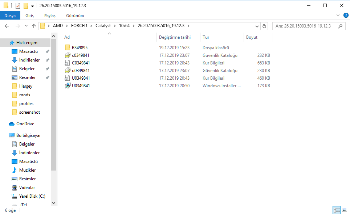Open the Paylaş ribbon tab
350x214 pixels.
coord(50,16)
